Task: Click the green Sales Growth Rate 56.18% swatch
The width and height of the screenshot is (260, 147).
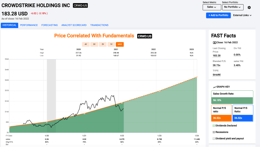Action: pyautogui.click(x=232, y=100)
